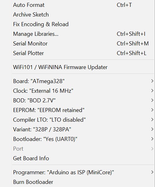Click chevron arrow beside Board entry

click(152, 81)
